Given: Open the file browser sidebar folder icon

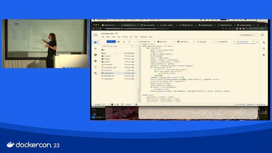Looking at the screenshot, I should pos(95,42).
